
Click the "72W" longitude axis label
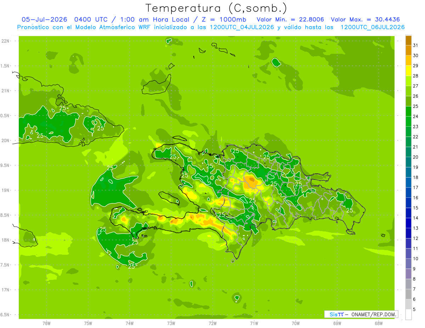[x=212, y=323]
